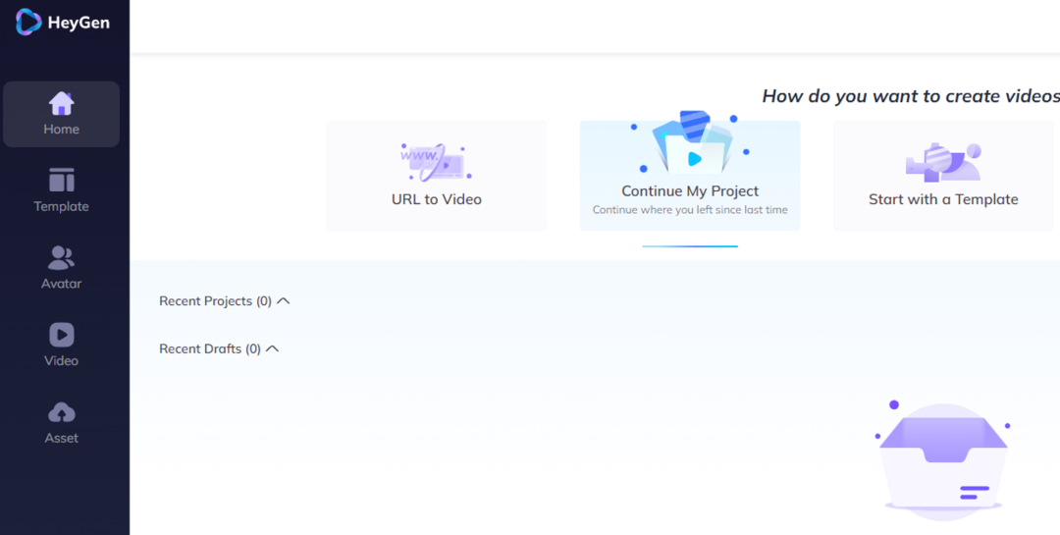Viewport: 1060px width, 535px height.
Task: Click the Recent Drafts (0) label
Action: click(x=210, y=349)
